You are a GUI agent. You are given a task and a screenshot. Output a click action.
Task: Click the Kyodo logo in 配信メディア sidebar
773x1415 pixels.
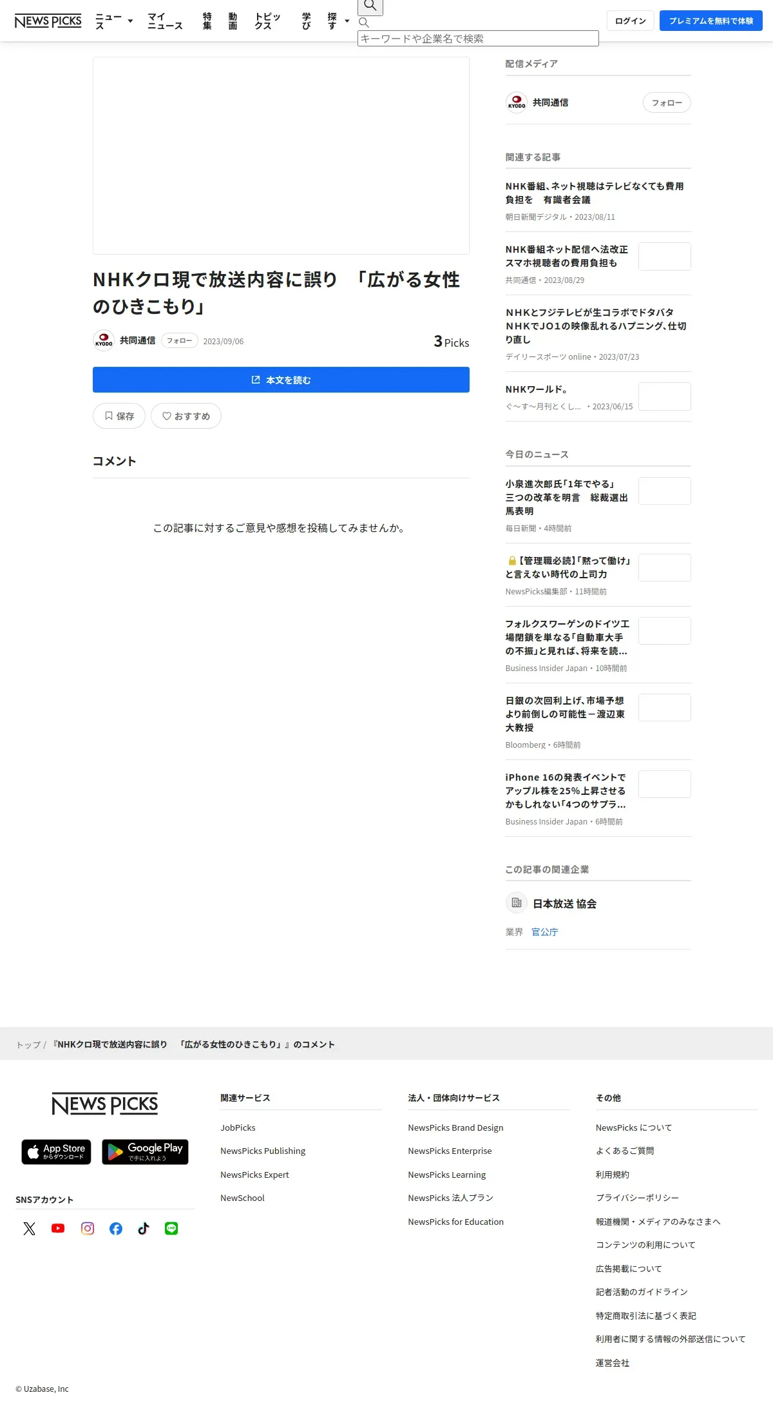pos(517,102)
